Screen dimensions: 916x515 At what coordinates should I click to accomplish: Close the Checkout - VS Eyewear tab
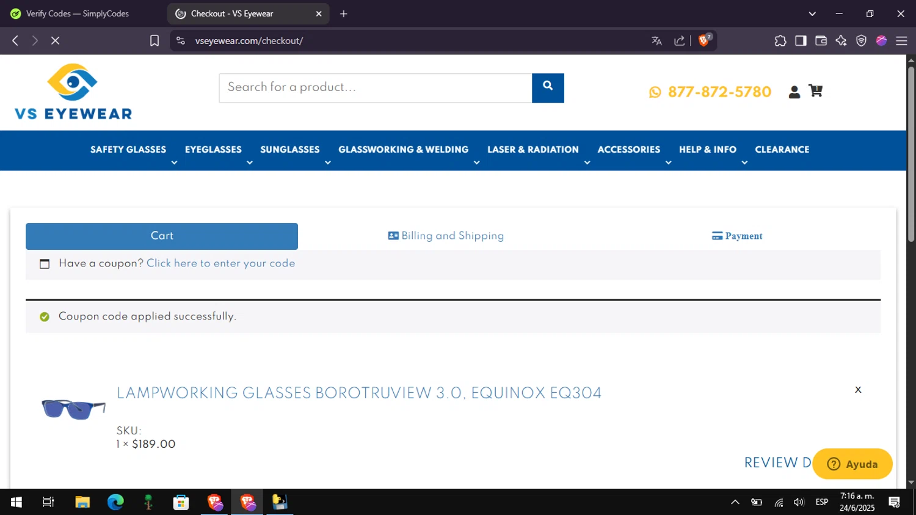(319, 13)
